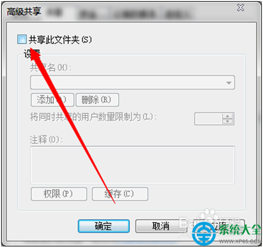Confirm with the 确定 button
This screenshot has width=263, height=247.
click(104, 226)
